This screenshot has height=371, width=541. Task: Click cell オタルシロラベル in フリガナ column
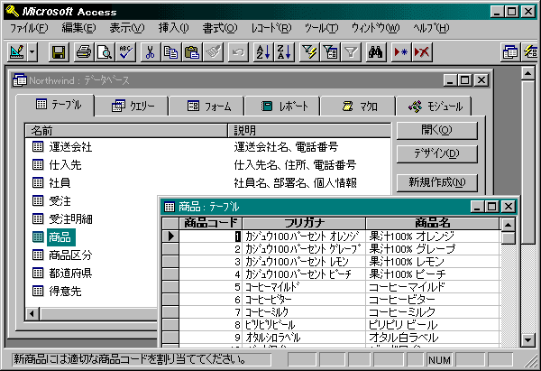[304, 337]
